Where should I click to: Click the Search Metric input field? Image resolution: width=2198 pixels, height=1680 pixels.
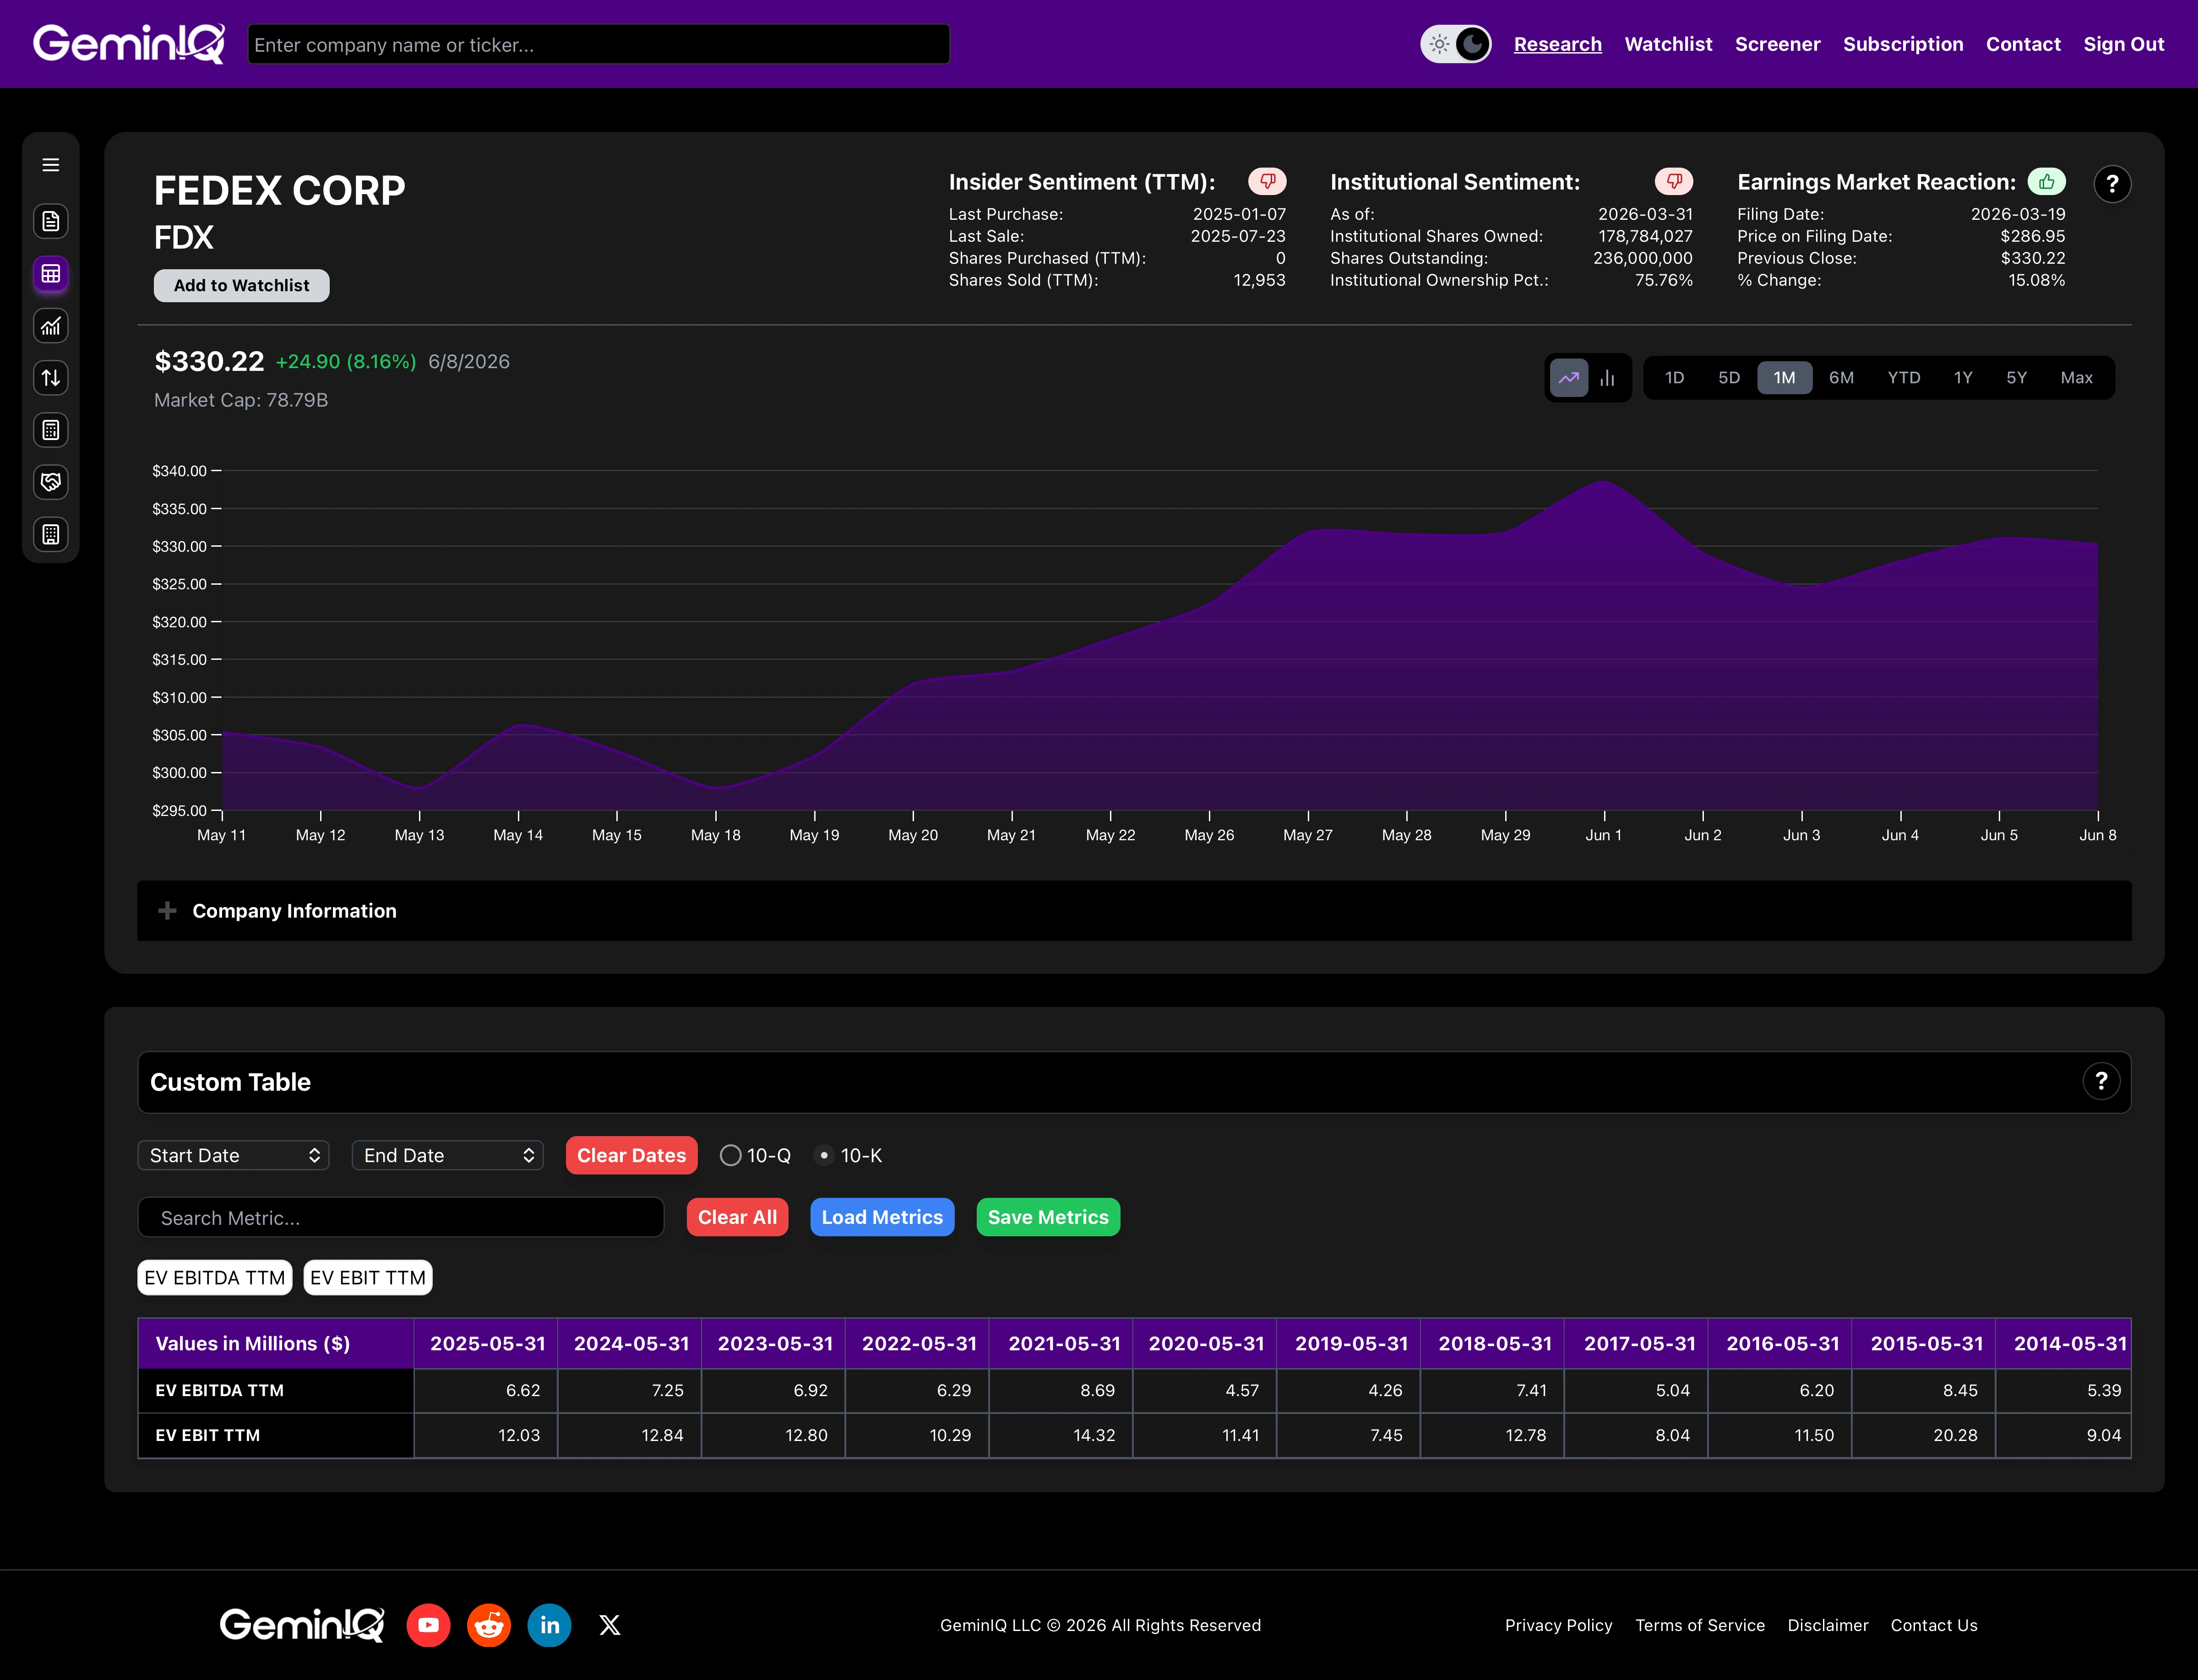point(400,1217)
